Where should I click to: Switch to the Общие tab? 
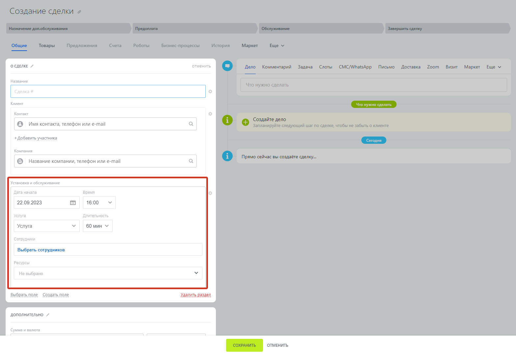19,46
